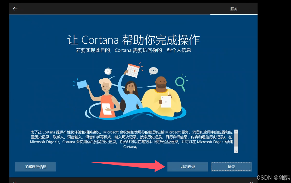The height and width of the screenshot is (183, 291).
Task: Click the gray scrollbar thumb of the description
Action: coord(236,140)
